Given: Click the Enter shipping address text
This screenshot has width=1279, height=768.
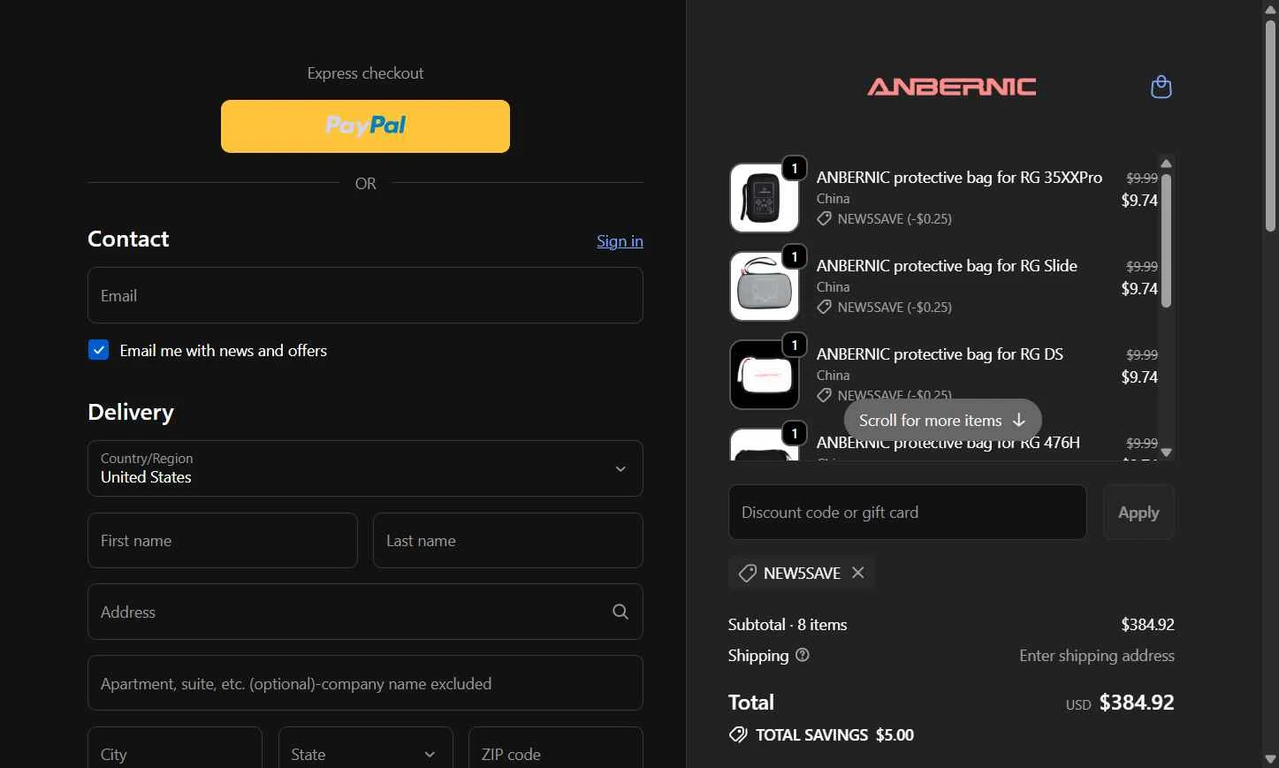Looking at the screenshot, I should click(1097, 655).
